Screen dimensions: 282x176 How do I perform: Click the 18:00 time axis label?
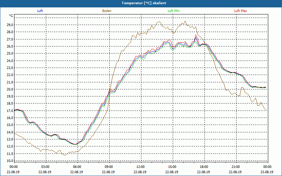point(204,167)
